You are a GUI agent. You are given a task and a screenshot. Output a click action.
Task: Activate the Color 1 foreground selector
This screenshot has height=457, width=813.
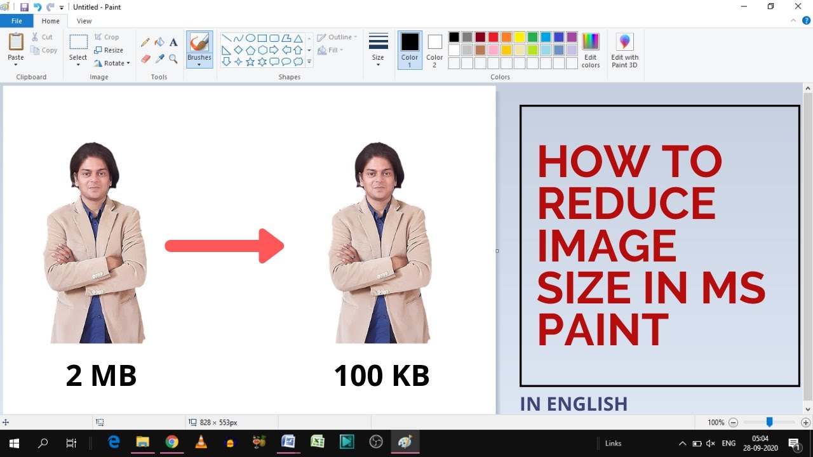point(410,50)
